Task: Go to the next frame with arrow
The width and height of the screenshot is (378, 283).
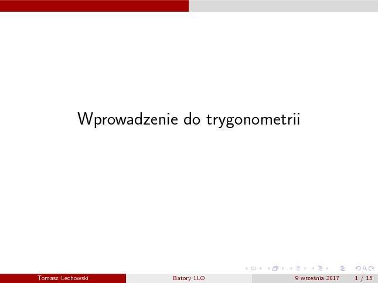Action: tap(283, 268)
